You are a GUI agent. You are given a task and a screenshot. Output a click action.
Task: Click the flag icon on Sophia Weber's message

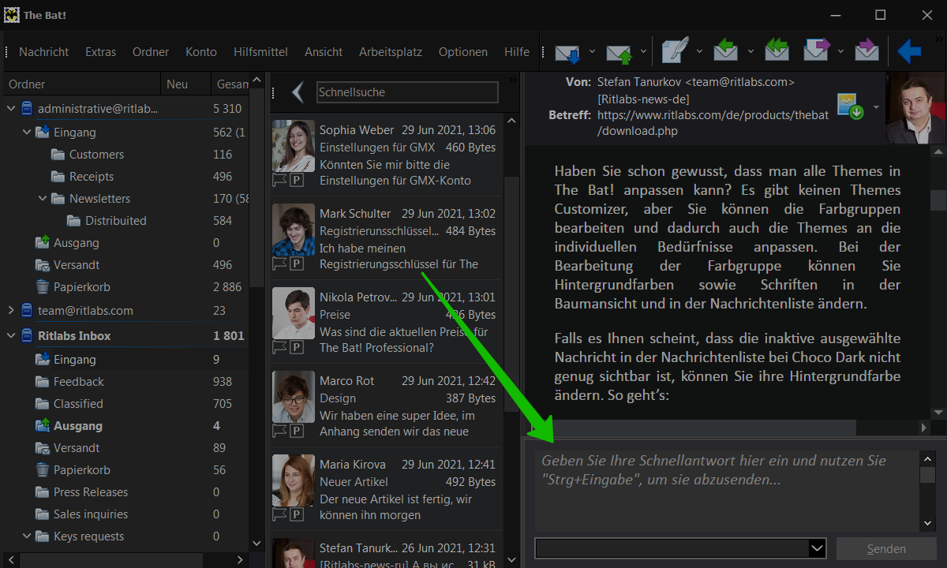(x=279, y=180)
